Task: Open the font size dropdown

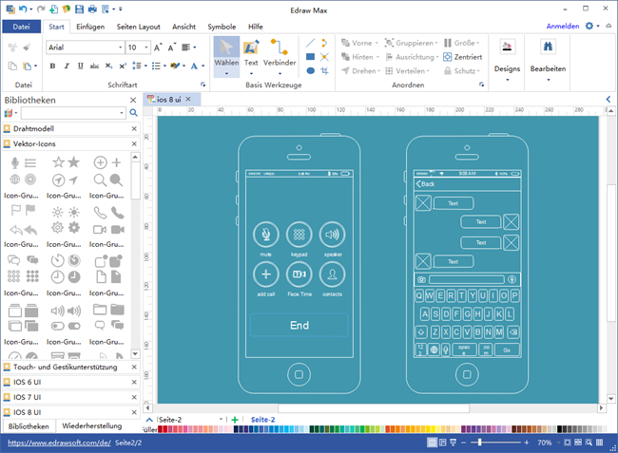Action: (x=146, y=47)
